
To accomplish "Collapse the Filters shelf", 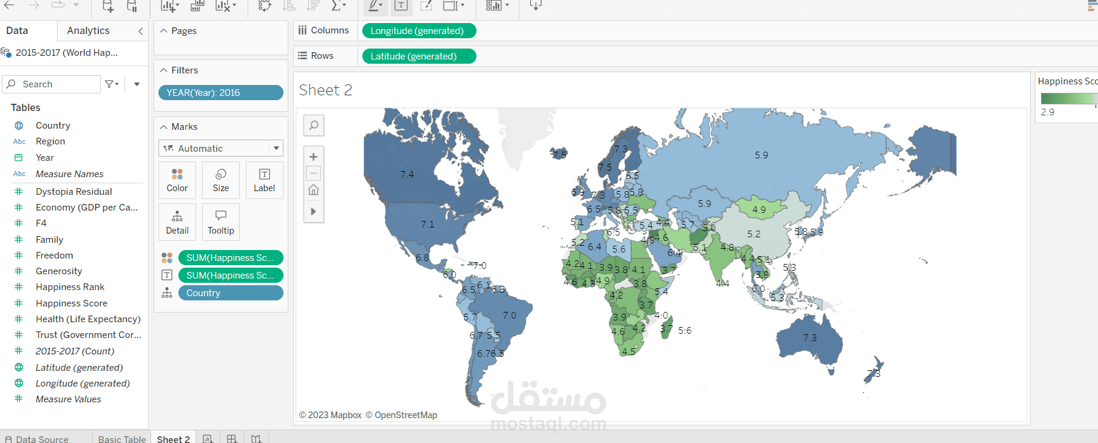I will pyautogui.click(x=164, y=70).
